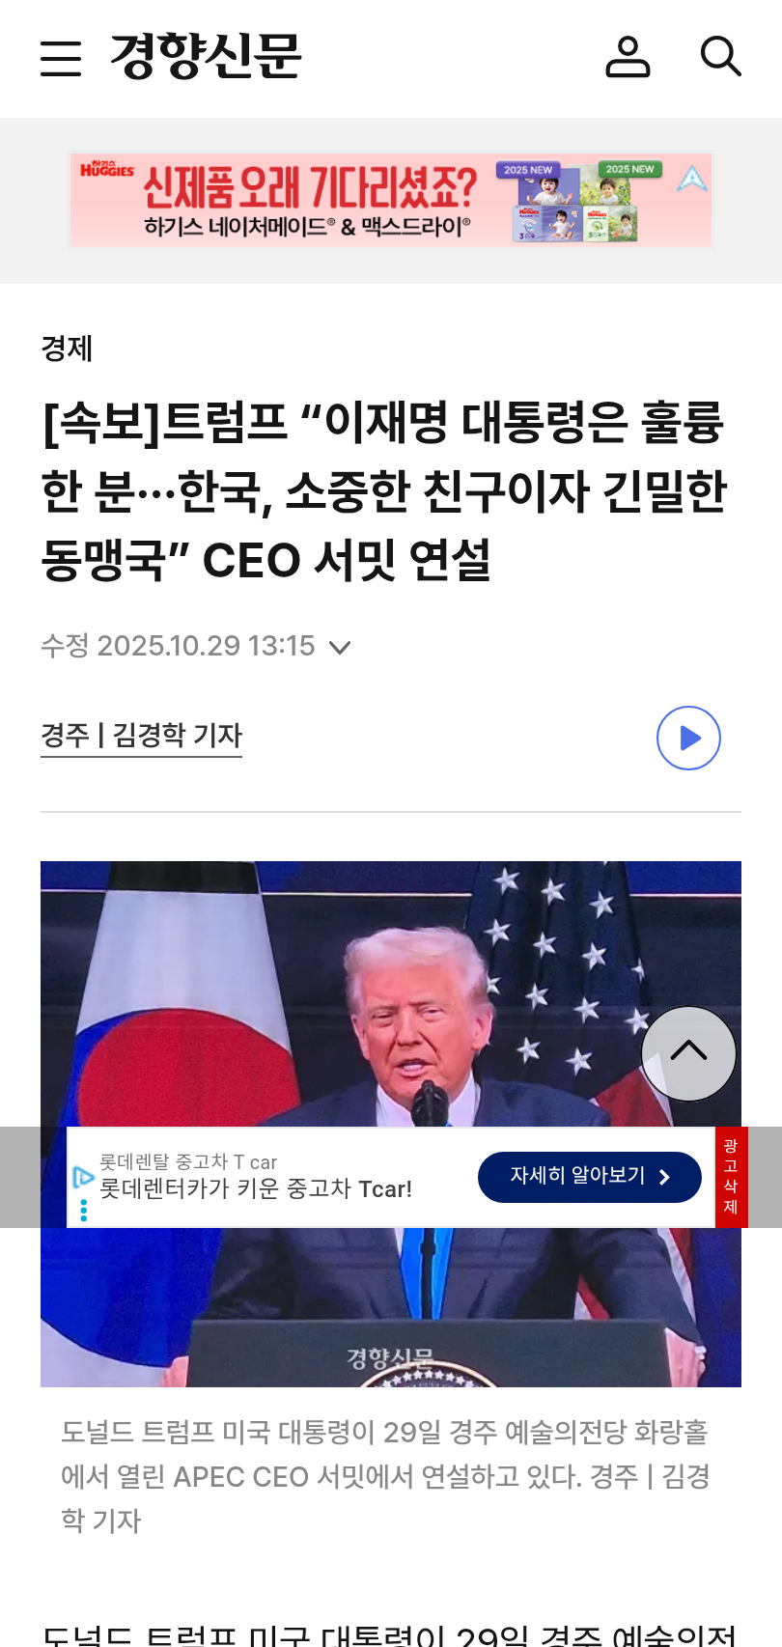Play the article audio button

click(688, 739)
